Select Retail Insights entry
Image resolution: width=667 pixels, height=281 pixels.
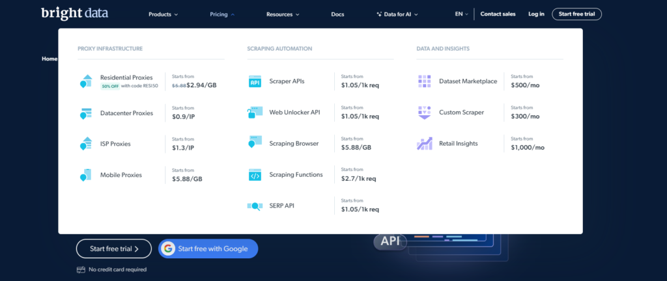click(458, 144)
